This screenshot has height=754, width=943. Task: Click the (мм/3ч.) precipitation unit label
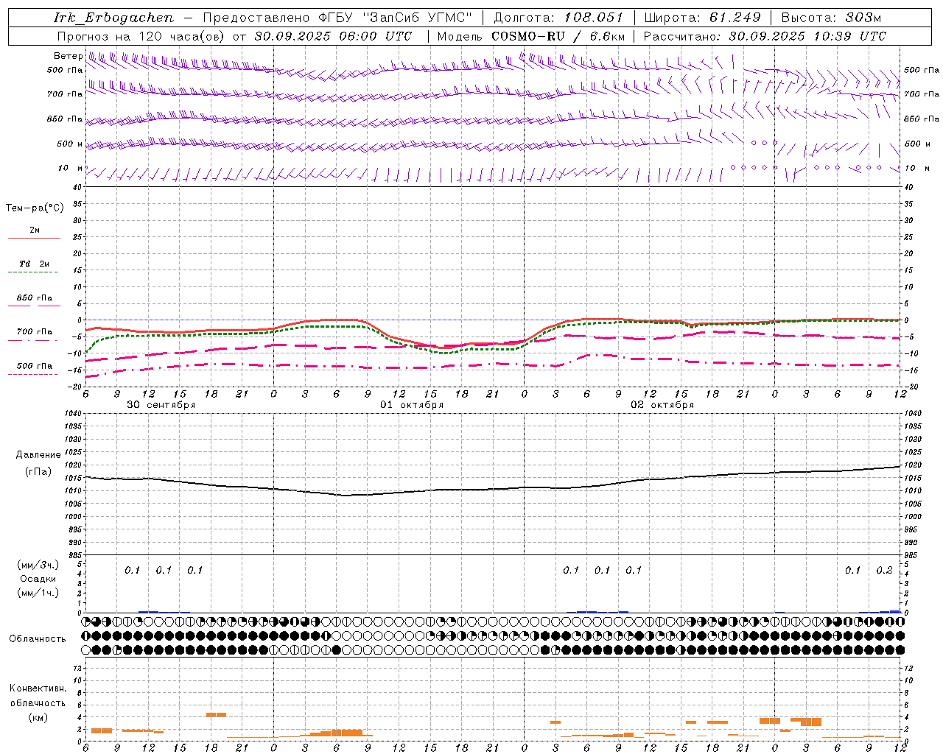(x=38, y=565)
